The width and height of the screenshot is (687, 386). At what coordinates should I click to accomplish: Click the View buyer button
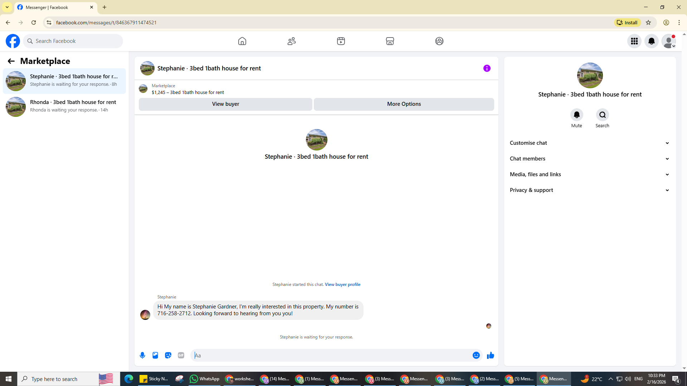pos(225,104)
